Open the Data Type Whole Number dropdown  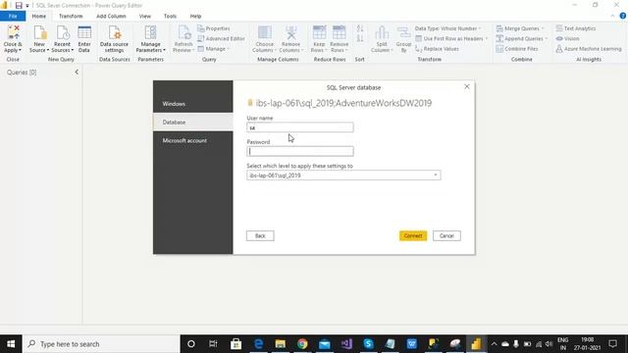tap(447, 28)
